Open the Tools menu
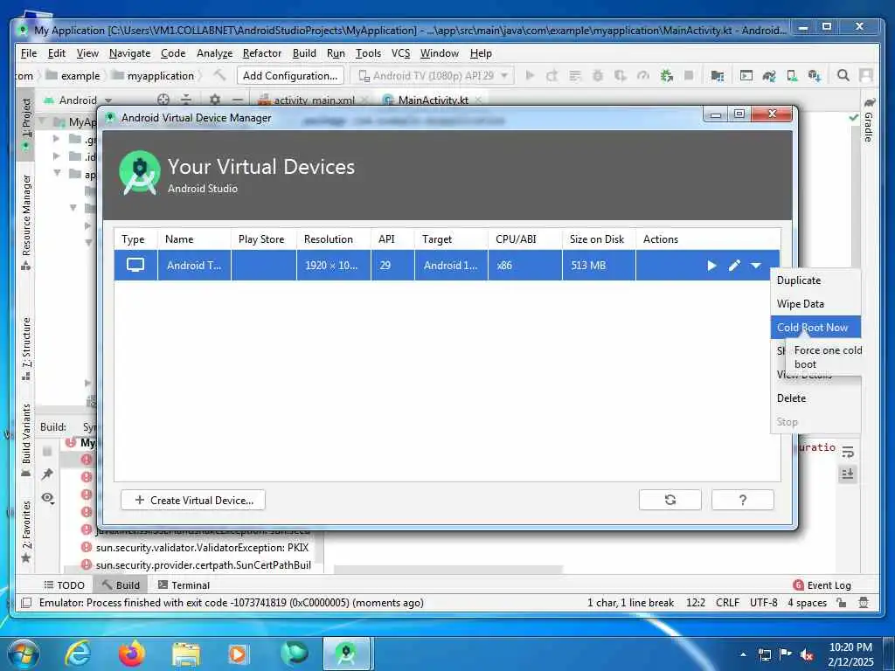Viewport: 895px width, 671px height. click(368, 53)
